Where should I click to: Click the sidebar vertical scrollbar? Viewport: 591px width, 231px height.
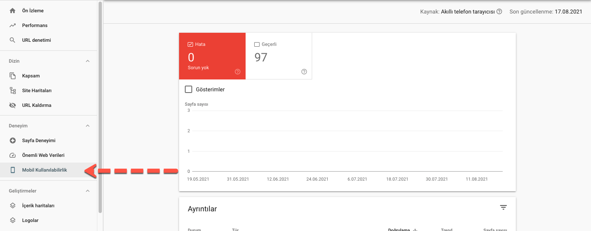click(x=100, y=107)
